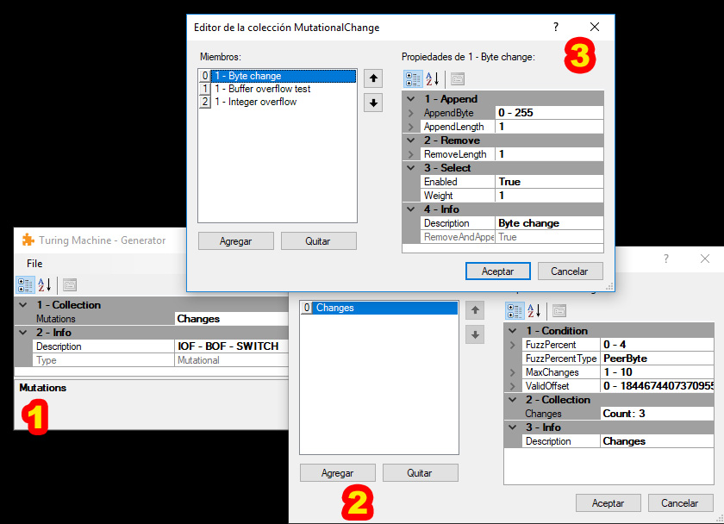Edit the Weight value field
This screenshot has height=524, width=724.
(549, 196)
